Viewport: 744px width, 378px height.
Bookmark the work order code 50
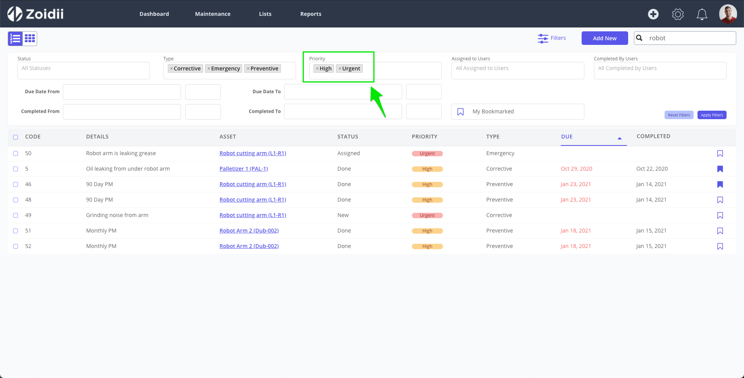point(720,153)
